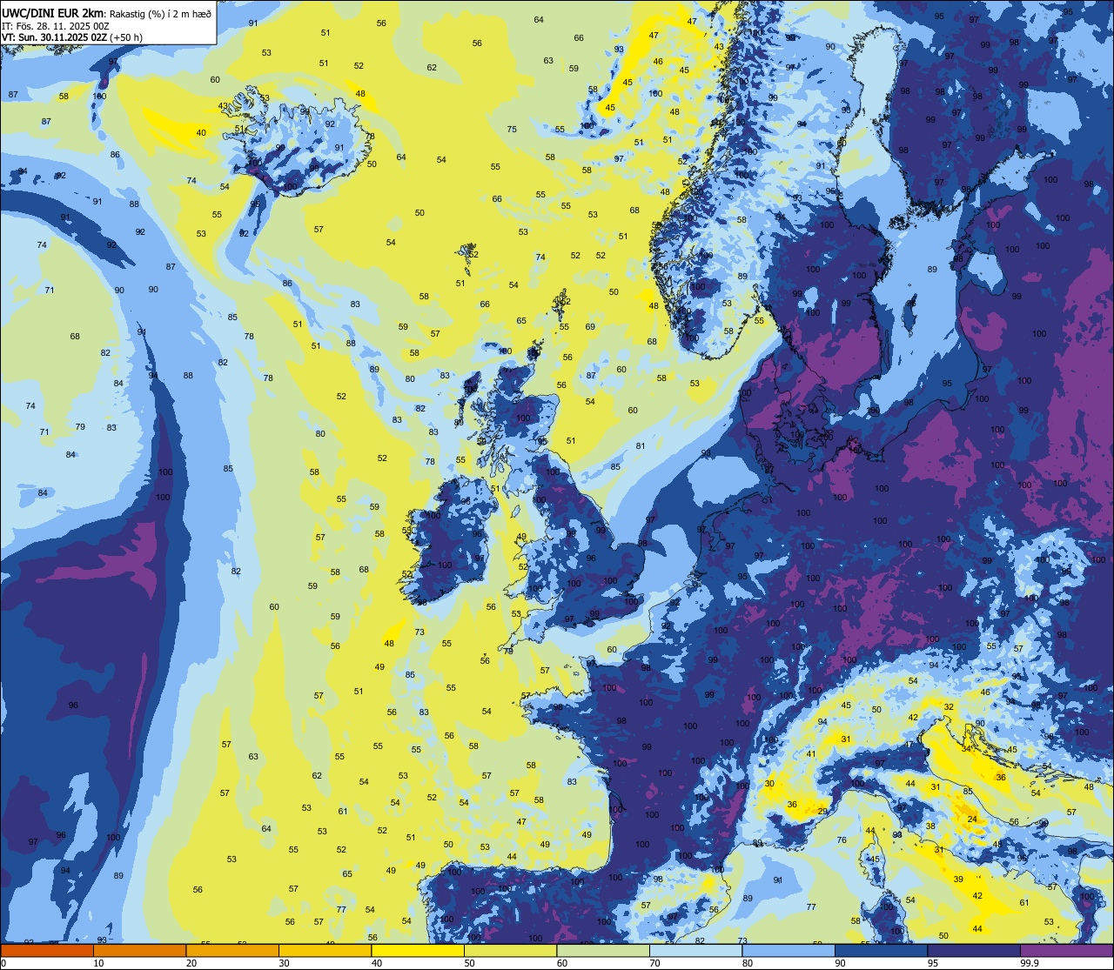
Task: Click the legend scale label 40
Action: 377,963
